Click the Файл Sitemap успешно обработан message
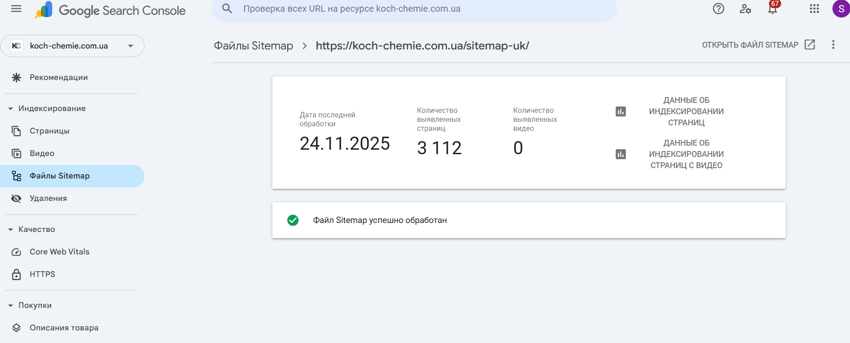The height and width of the screenshot is (343, 850). [380, 220]
